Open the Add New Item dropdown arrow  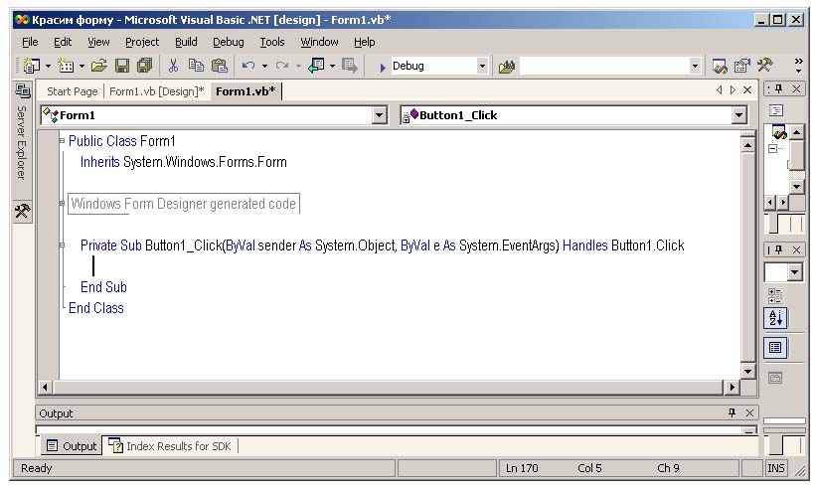point(82,66)
